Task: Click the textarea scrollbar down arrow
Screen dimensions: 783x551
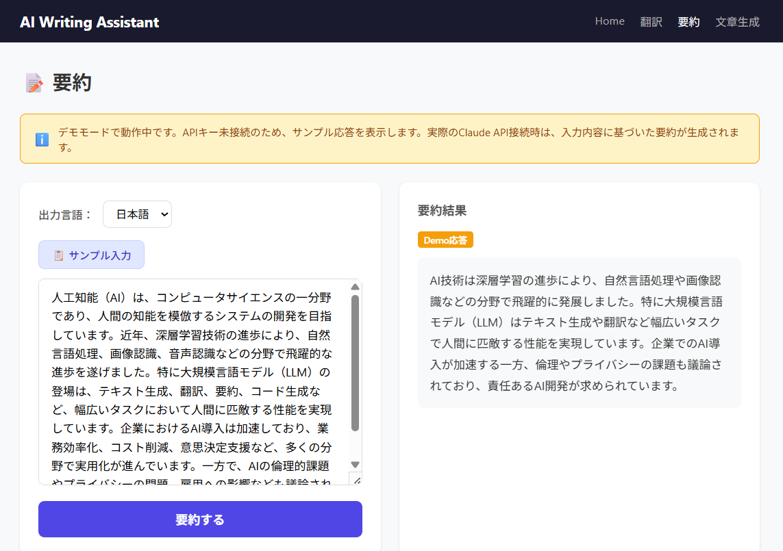Action: [355, 465]
